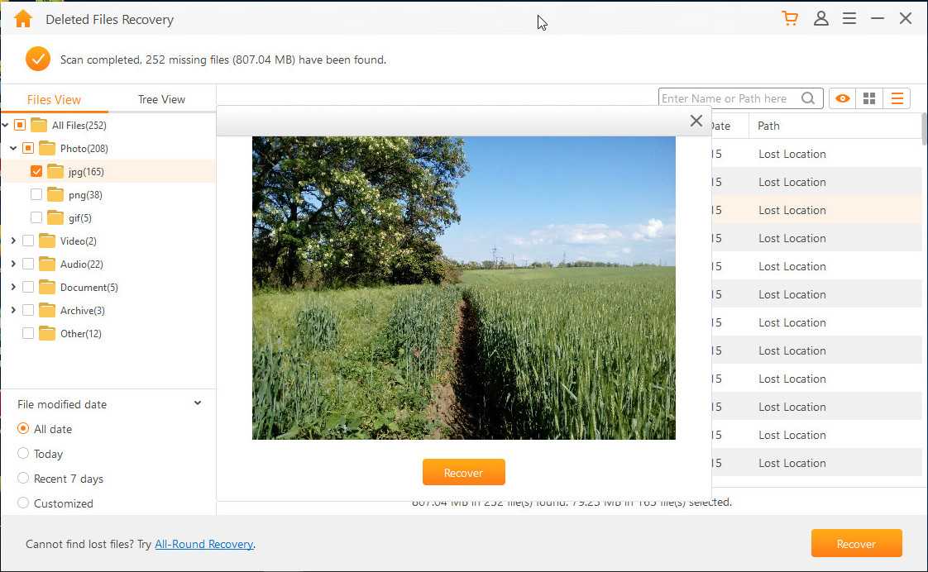Collapse the File modified date section
The width and height of the screenshot is (928, 572).
pos(198,403)
